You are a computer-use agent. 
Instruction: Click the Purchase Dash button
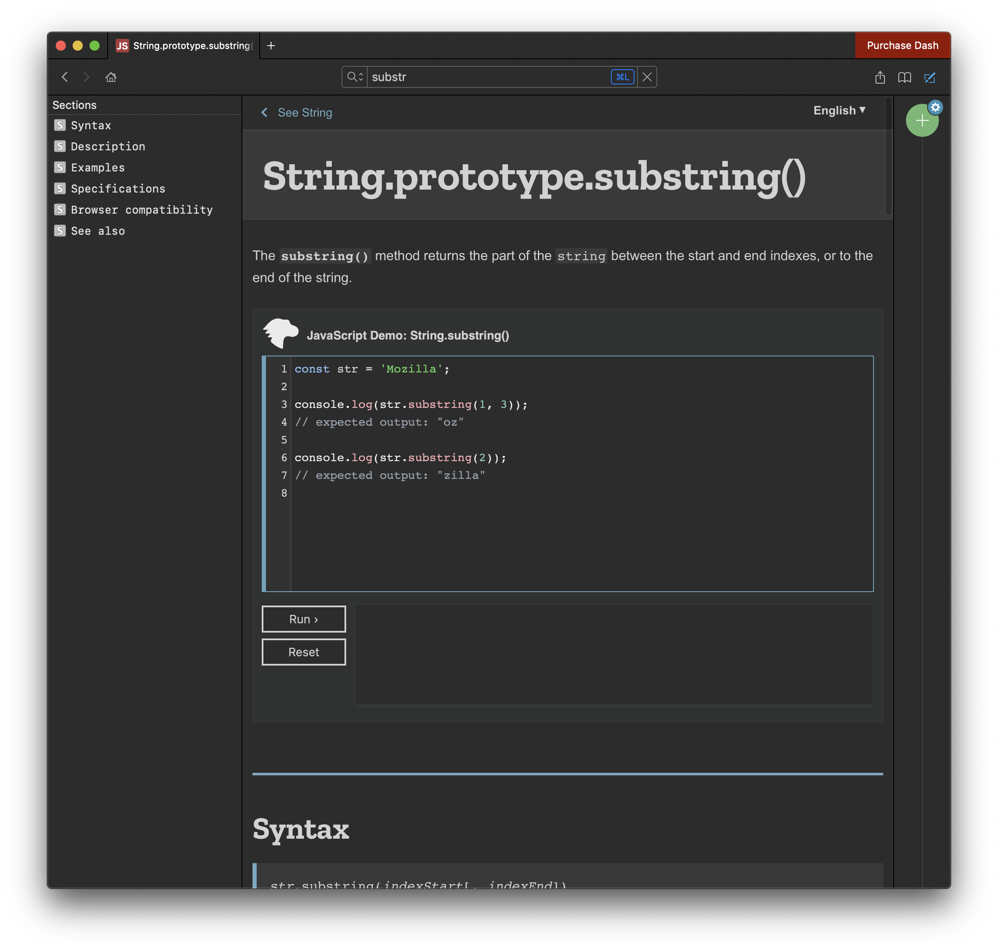902,46
